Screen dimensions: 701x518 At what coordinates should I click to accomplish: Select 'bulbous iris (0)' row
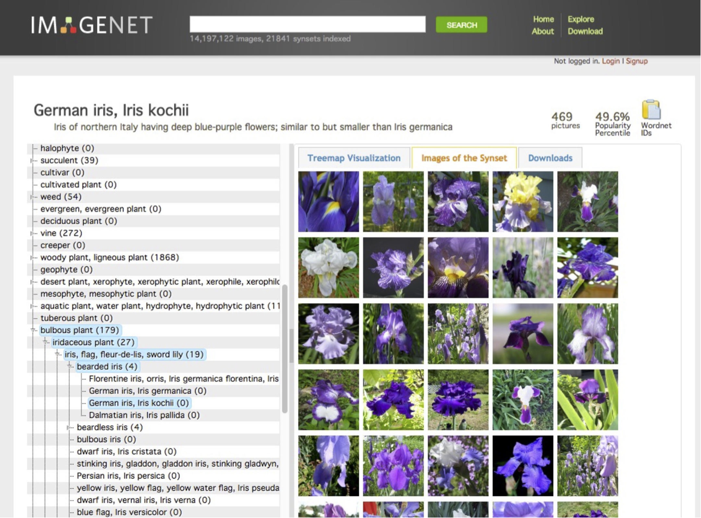(107, 440)
